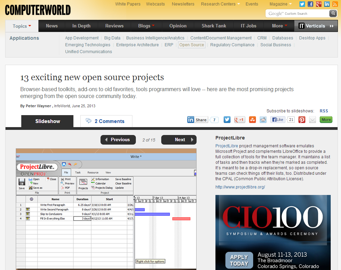
Task: Expand the Blogs dropdown menu
Action: pos(146,26)
